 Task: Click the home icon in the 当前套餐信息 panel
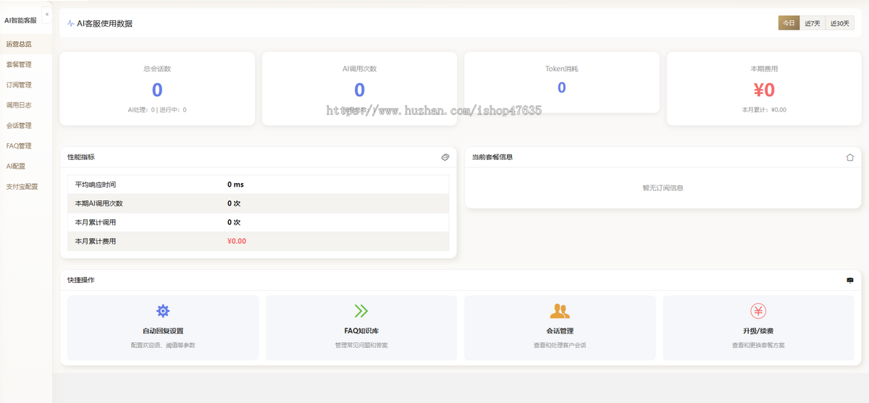coord(850,157)
